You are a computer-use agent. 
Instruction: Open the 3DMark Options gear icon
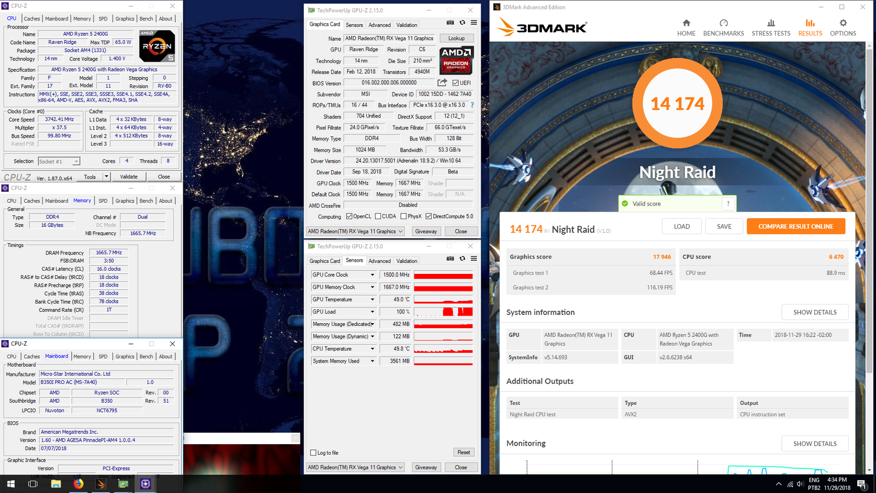pos(843,23)
